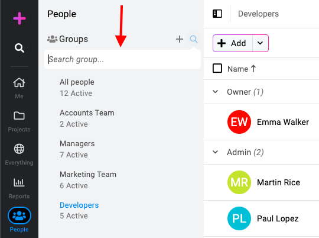Click the Add button
Screen dimensions: 319x238
tap(233, 43)
